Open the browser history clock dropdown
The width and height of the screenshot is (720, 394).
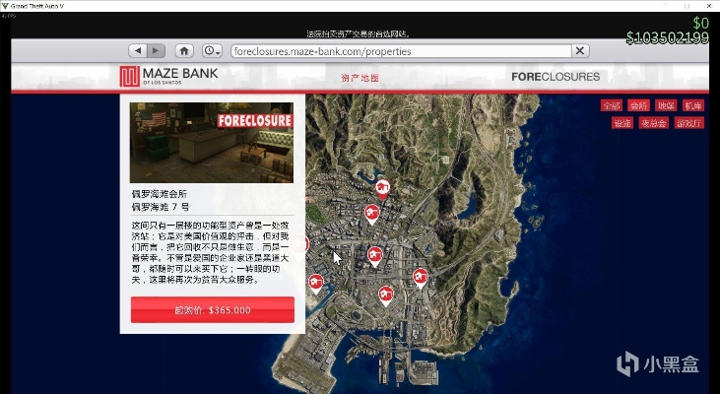[x=212, y=50]
